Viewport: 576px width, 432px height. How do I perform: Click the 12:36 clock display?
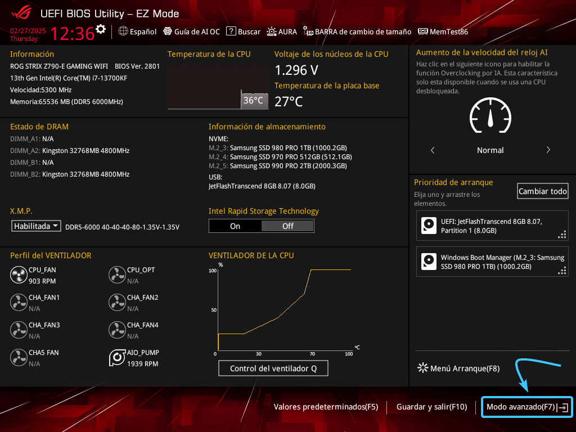[x=73, y=33]
